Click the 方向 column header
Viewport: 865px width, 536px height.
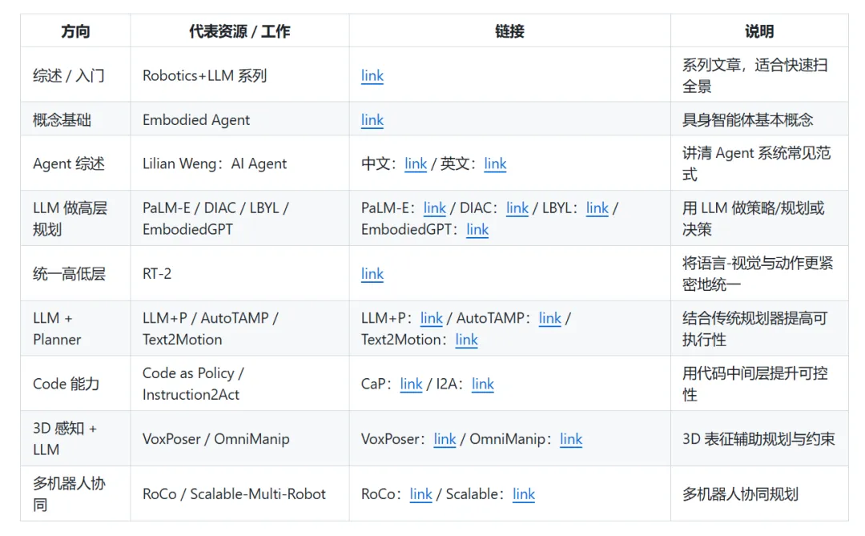(75, 31)
